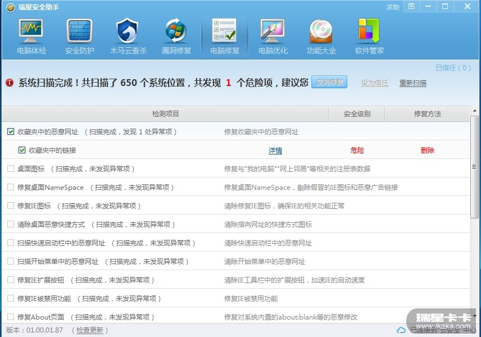This screenshot has width=481, height=337.
Task: Click the red warning icon beside scan result
Action: pyautogui.click(x=10, y=83)
